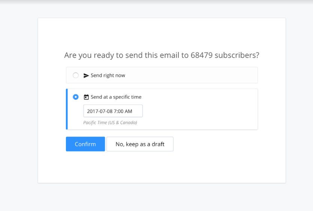Select the 'Send at a specific time' radio
Image resolution: width=313 pixels, height=211 pixels.
(76, 97)
